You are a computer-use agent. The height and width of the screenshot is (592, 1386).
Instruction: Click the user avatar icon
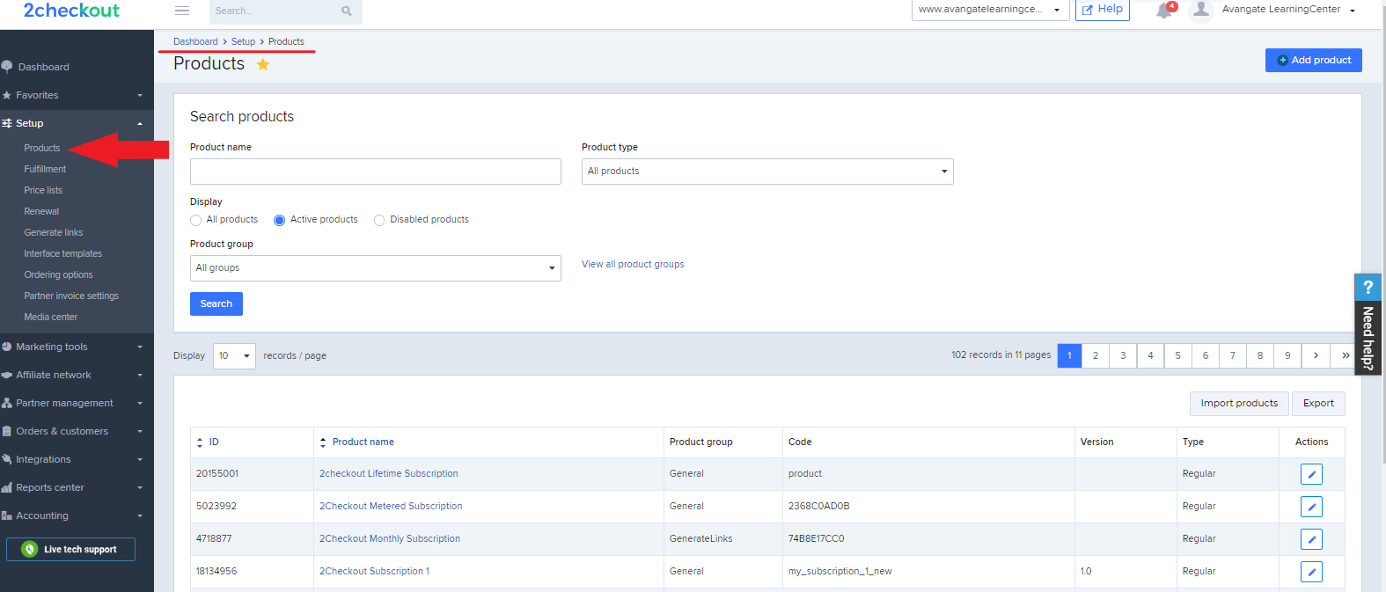[x=1200, y=11]
